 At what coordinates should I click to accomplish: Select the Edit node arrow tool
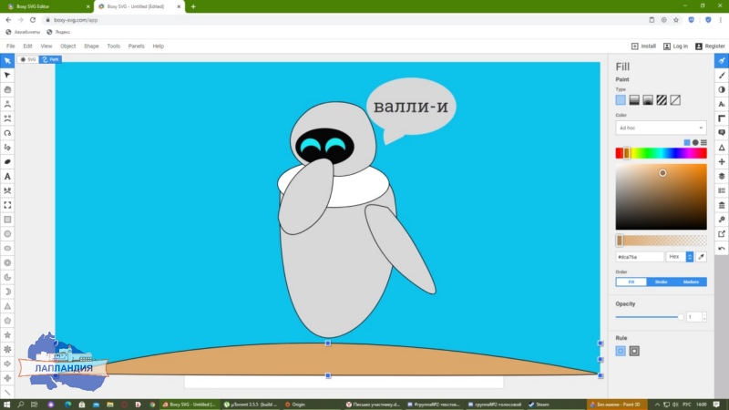pyautogui.click(x=7, y=75)
